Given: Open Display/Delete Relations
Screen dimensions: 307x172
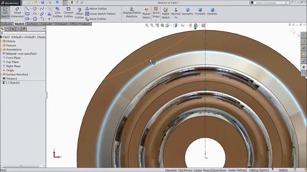Looking at the screenshot, I should (x=132, y=12).
